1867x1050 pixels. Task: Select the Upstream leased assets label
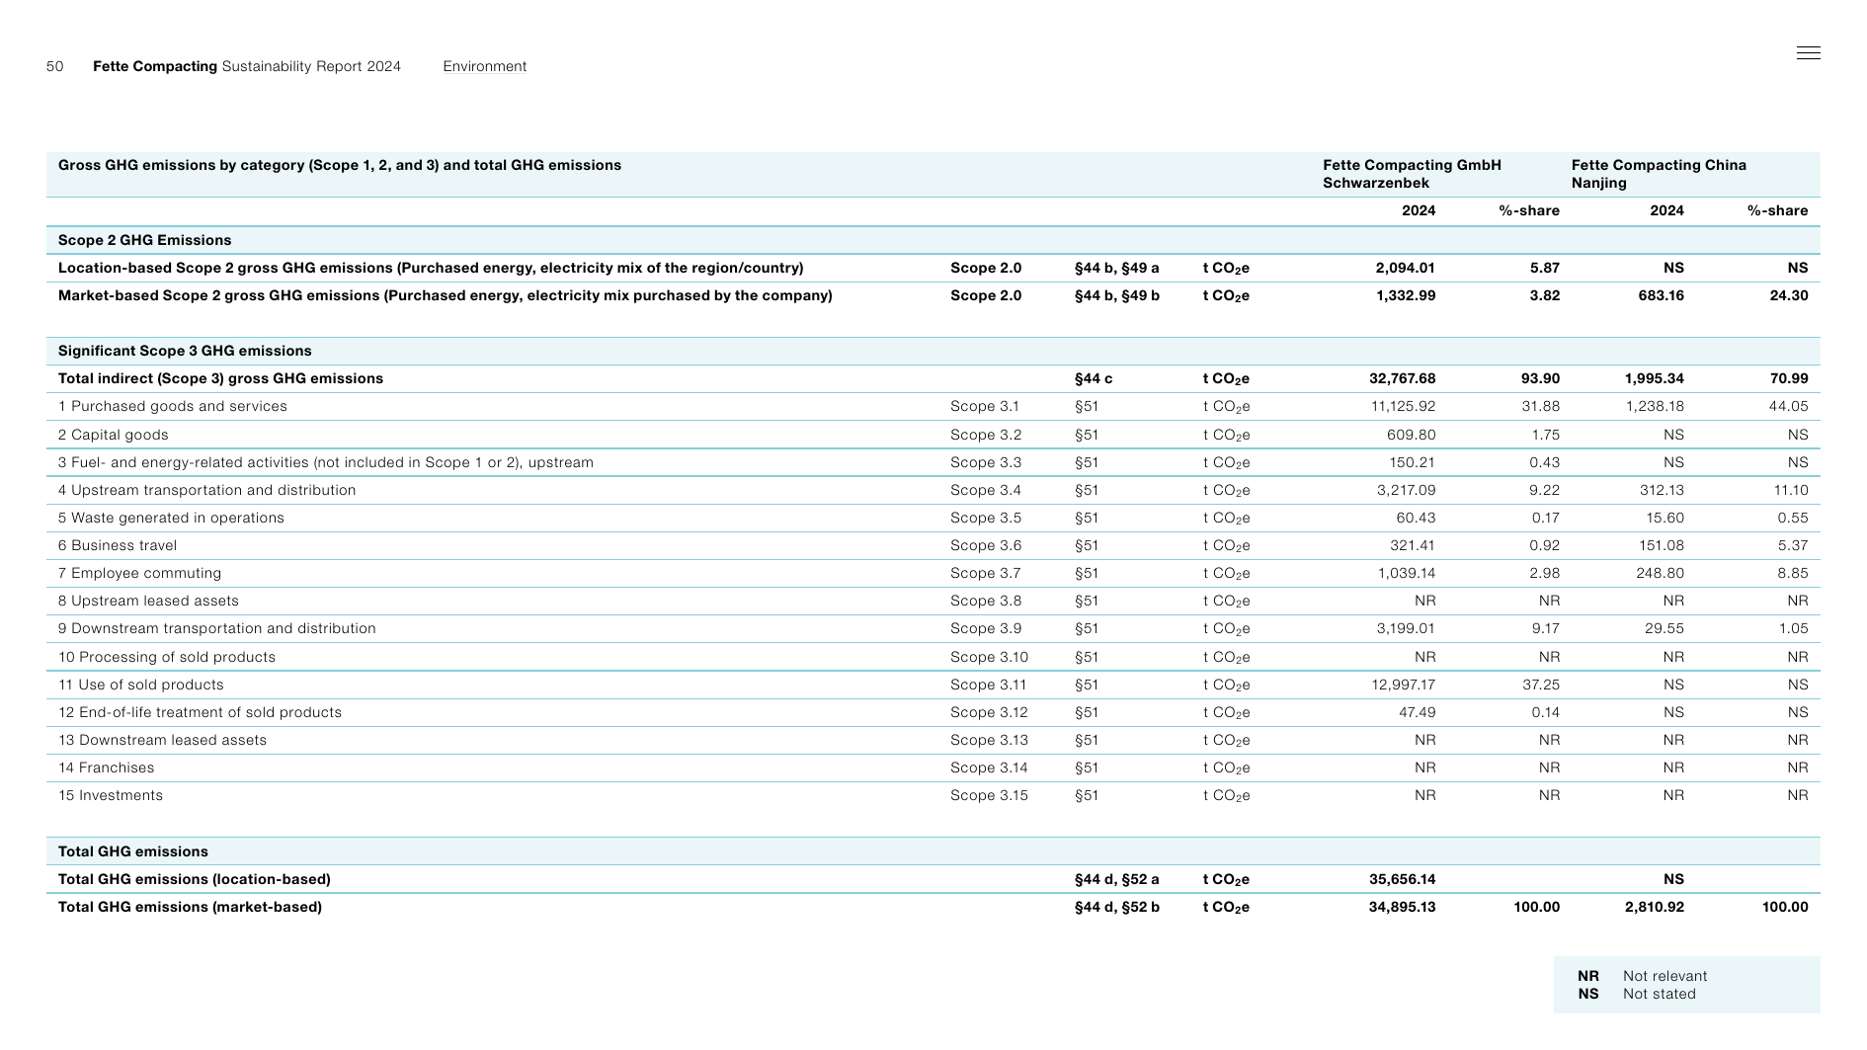[x=148, y=601]
